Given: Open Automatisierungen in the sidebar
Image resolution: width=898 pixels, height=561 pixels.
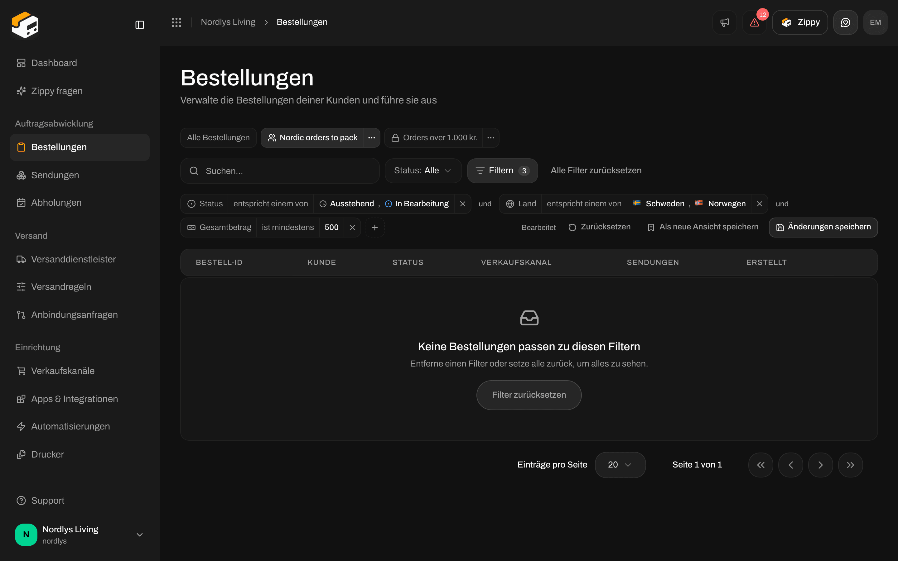Looking at the screenshot, I should (80, 427).
